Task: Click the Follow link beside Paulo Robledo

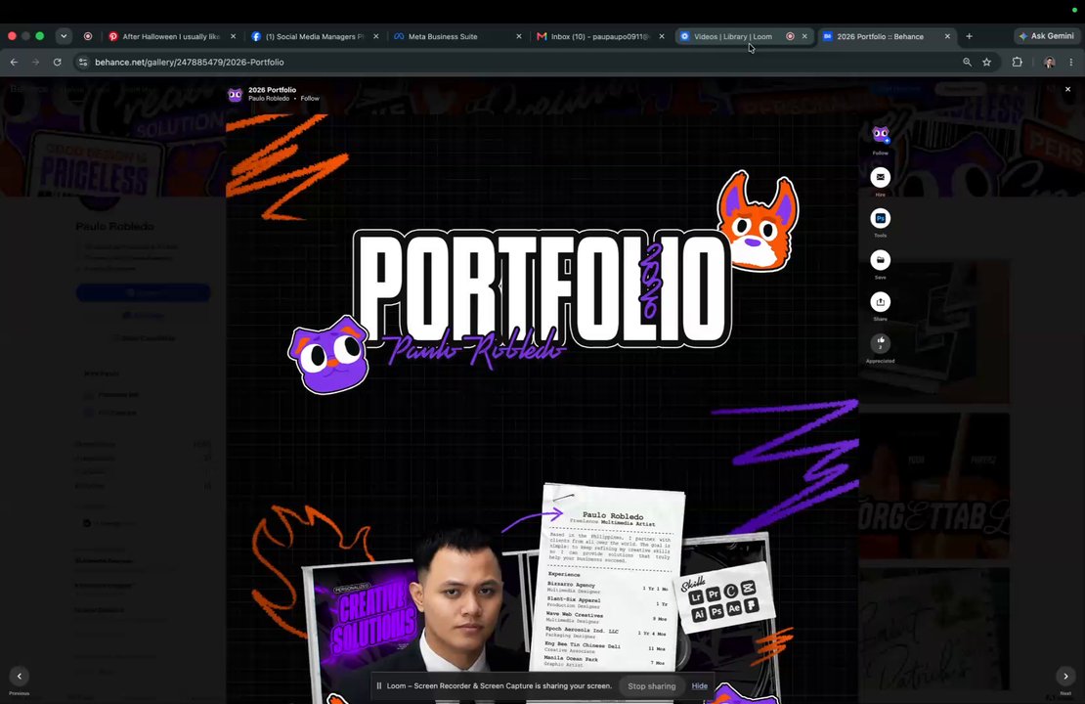Action: pyautogui.click(x=310, y=99)
